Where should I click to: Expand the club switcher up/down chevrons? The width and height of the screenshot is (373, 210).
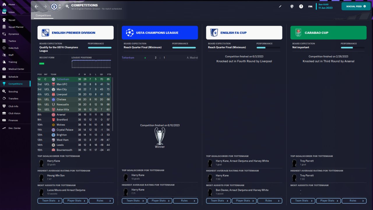point(60,6)
